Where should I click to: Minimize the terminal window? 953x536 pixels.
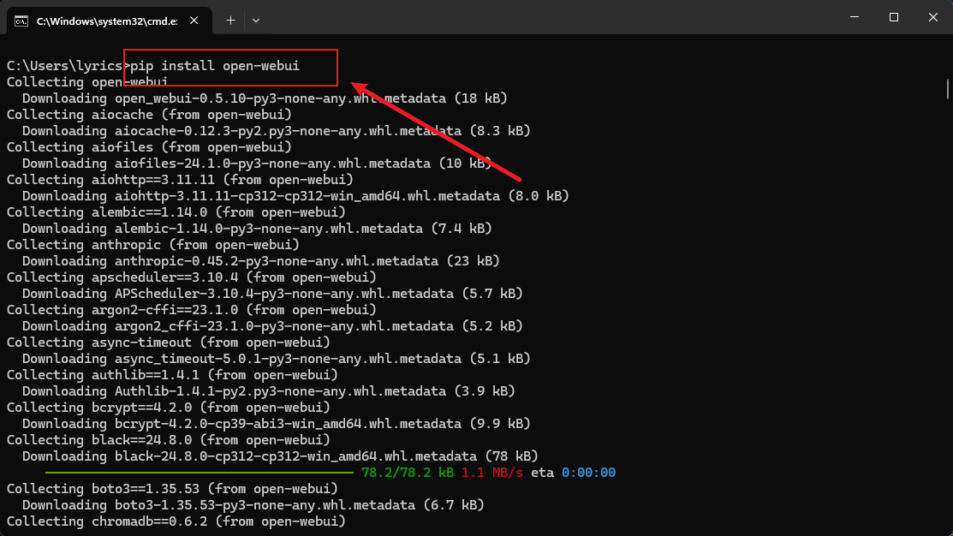point(855,17)
